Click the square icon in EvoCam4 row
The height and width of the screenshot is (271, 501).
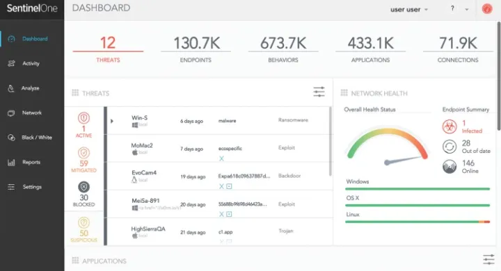(x=229, y=186)
